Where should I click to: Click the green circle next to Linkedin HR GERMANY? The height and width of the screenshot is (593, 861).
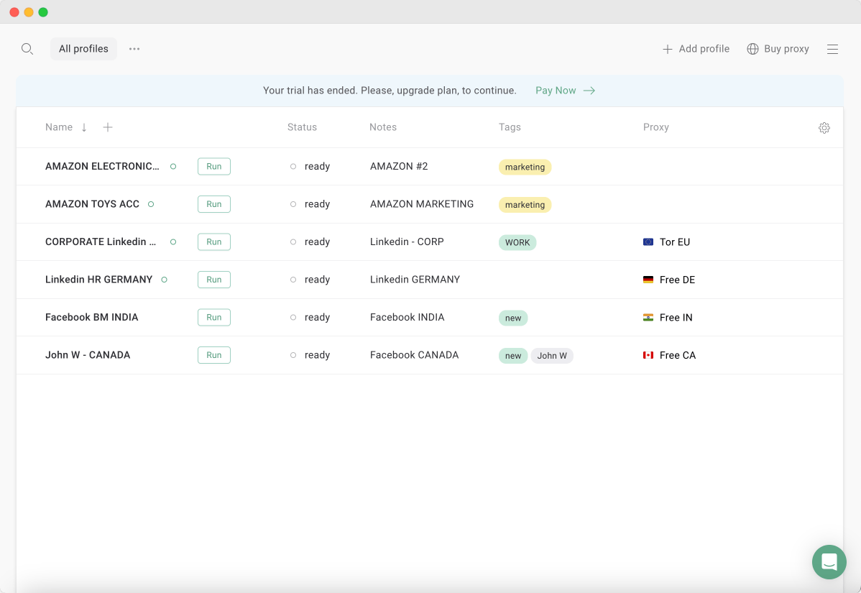[x=164, y=280]
